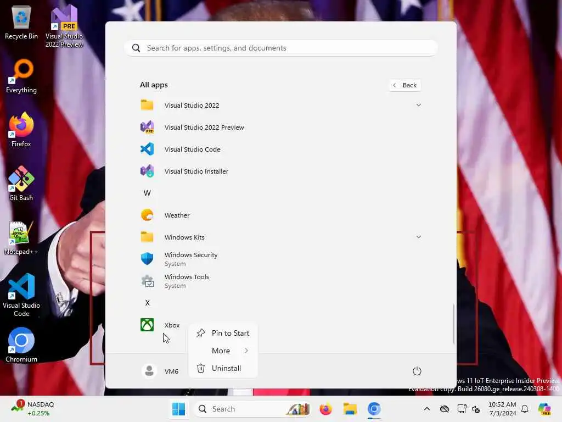Open Visual Studio 2022 Preview desktop shortcut
562x422 pixels.
tap(64, 26)
